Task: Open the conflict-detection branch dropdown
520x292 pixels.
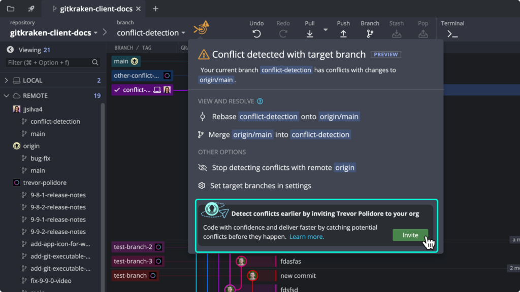Action: pyautogui.click(x=151, y=33)
